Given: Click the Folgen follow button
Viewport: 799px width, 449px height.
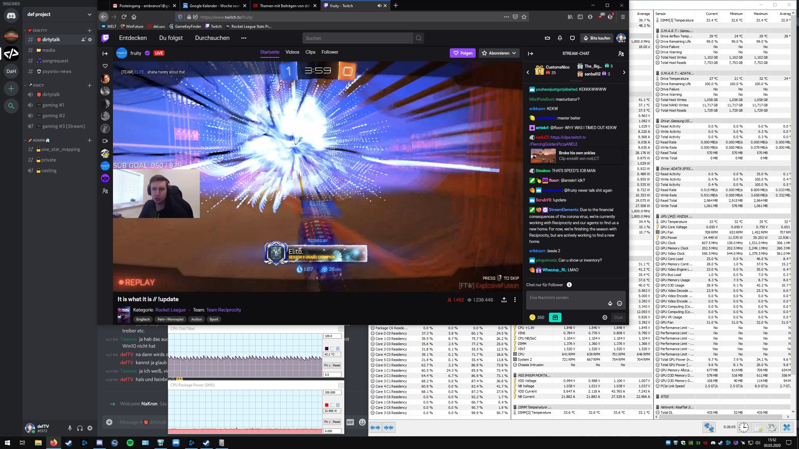Looking at the screenshot, I should tap(463, 53).
